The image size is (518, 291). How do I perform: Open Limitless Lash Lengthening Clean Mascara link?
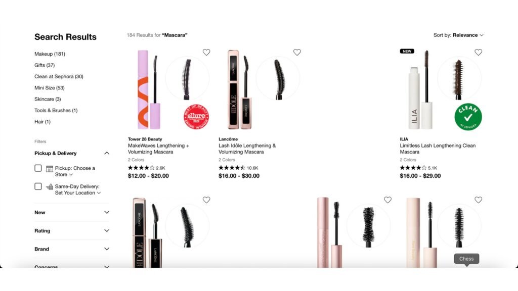click(438, 149)
